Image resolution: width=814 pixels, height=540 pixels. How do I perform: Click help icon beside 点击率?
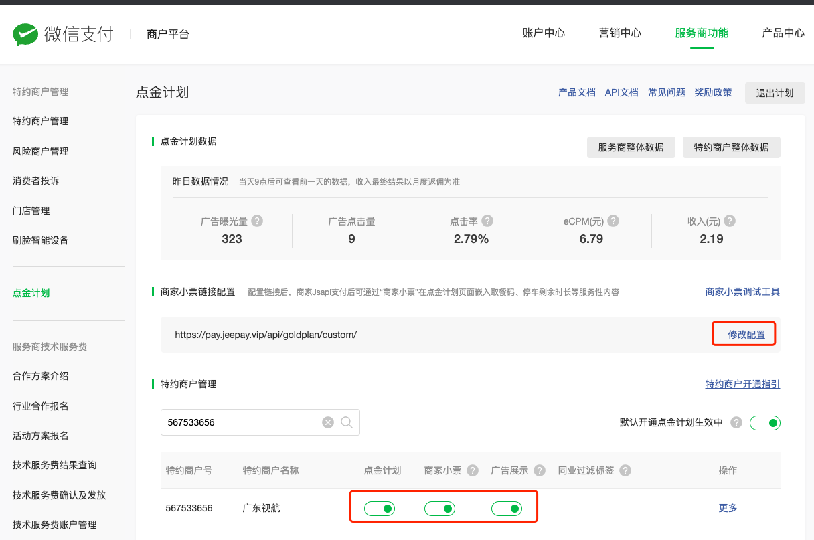pos(487,221)
